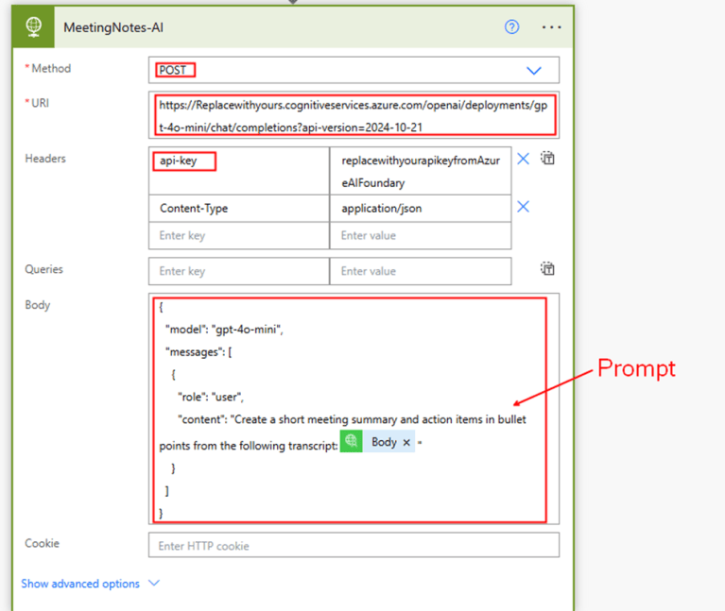This screenshot has height=611, width=725.
Task: Click into the URI field
Action: tap(354, 115)
